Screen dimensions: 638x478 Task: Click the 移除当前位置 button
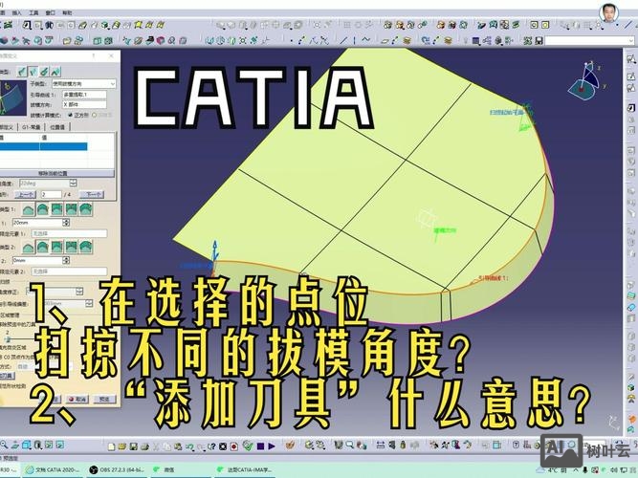pos(57,174)
